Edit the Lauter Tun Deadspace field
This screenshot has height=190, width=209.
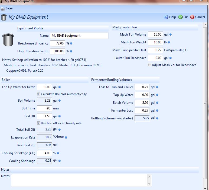[155, 58]
